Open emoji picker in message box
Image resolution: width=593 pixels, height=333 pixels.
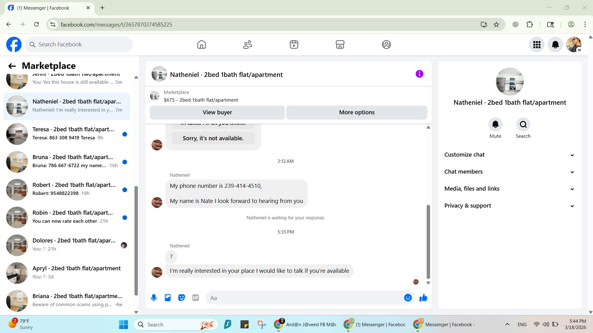[x=408, y=298]
